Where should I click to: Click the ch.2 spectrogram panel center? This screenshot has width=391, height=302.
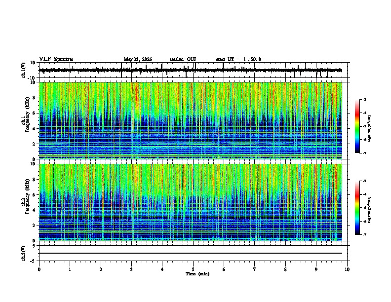point(191,202)
